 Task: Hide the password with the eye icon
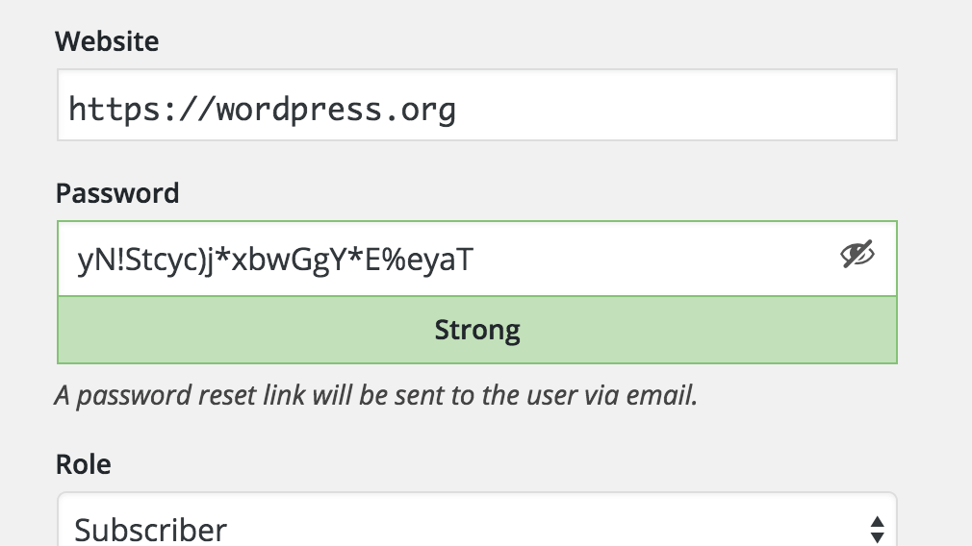[x=857, y=255]
